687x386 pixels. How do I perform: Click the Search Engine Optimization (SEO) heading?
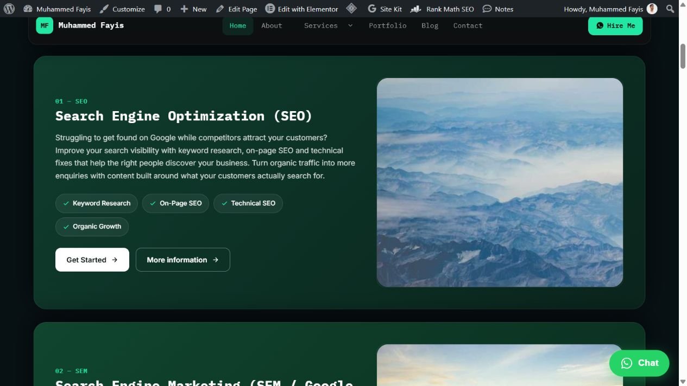(184, 116)
